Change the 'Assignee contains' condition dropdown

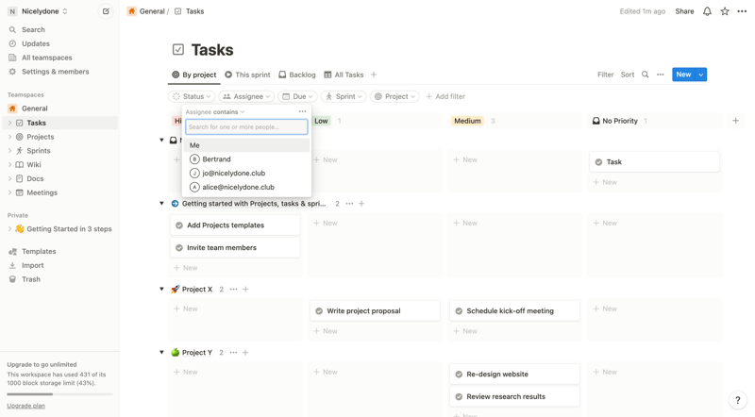pos(215,111)
